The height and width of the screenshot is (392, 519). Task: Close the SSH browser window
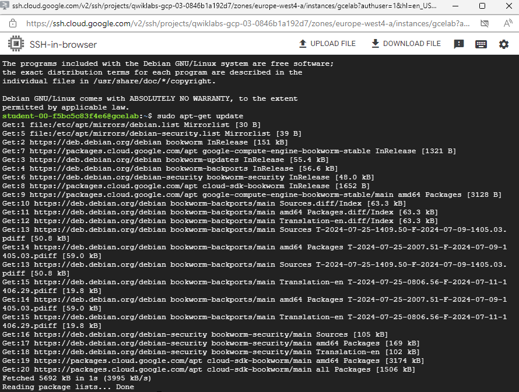click(x=509, y=6)
